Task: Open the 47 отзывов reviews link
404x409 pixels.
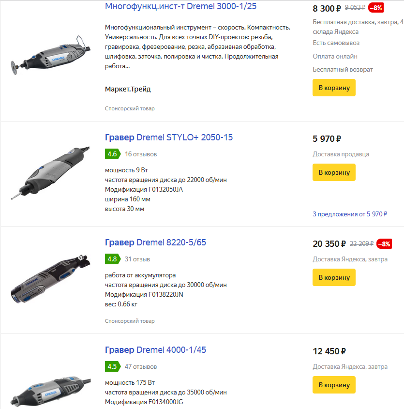Action: point(141,367)
